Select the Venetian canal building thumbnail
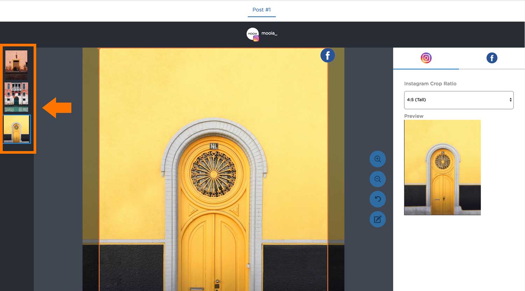 (16, 96)
